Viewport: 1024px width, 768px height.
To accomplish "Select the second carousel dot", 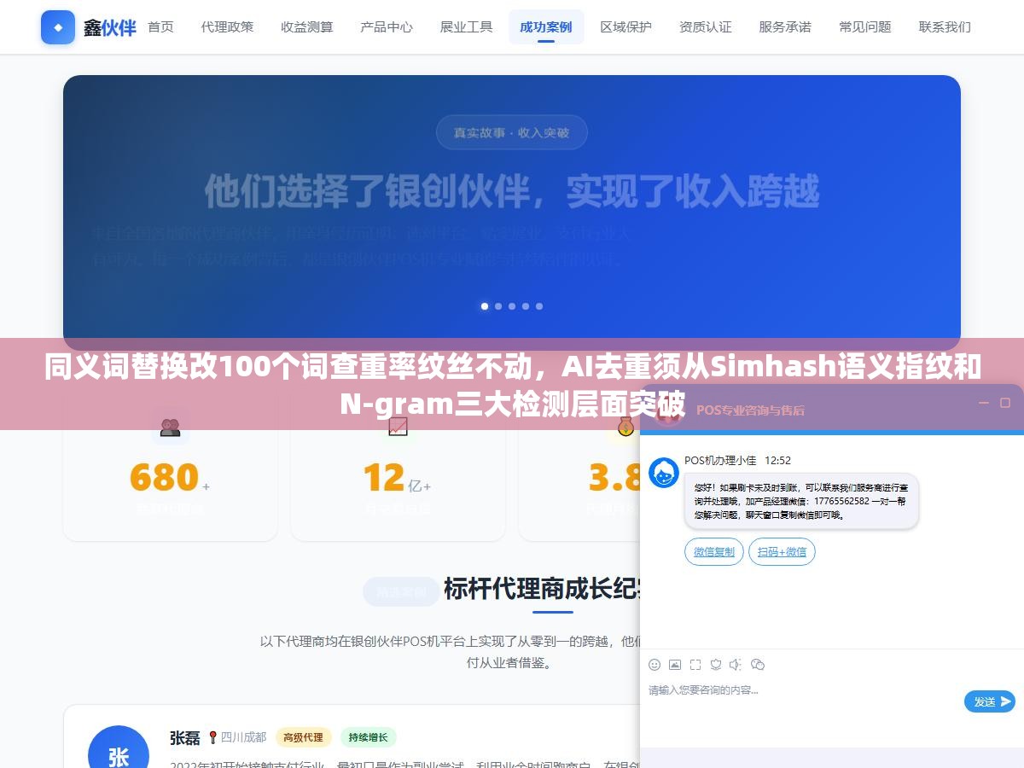I will (x=498, y=305).
